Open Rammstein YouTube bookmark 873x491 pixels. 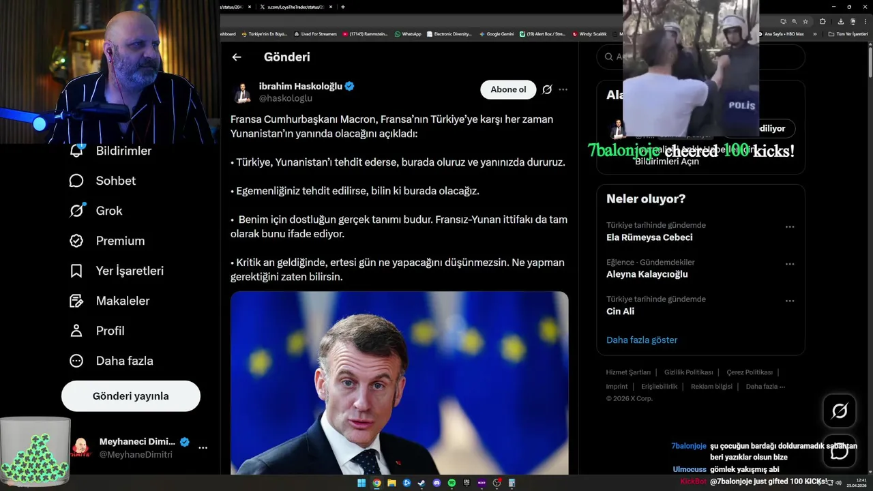click(x=366, y=33)
